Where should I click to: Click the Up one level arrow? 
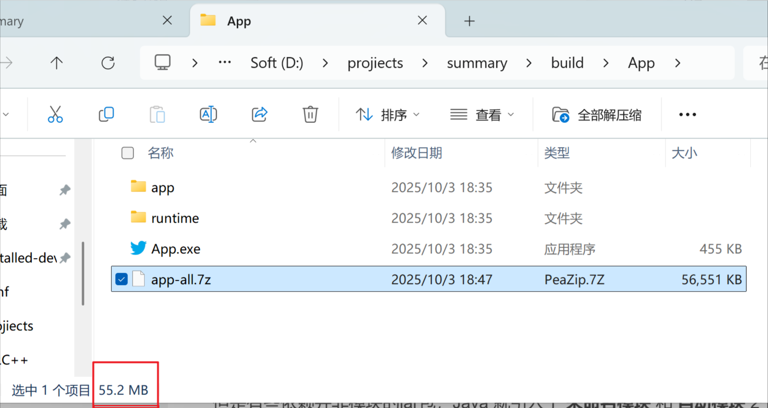56,63
